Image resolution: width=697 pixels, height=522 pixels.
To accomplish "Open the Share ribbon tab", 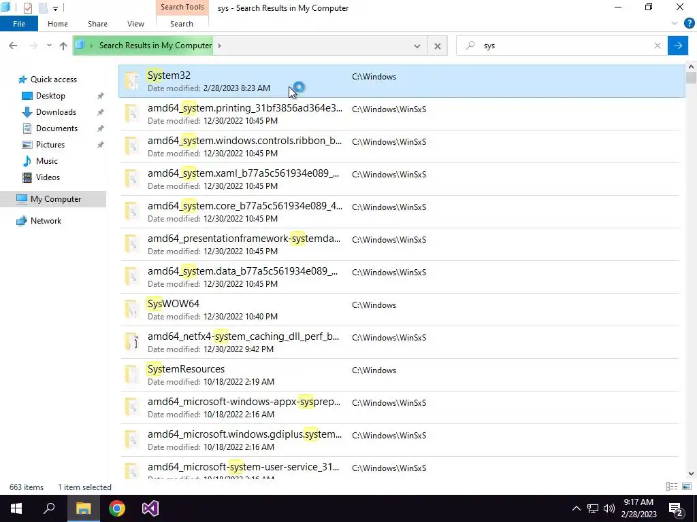I will tap(97, 24).
